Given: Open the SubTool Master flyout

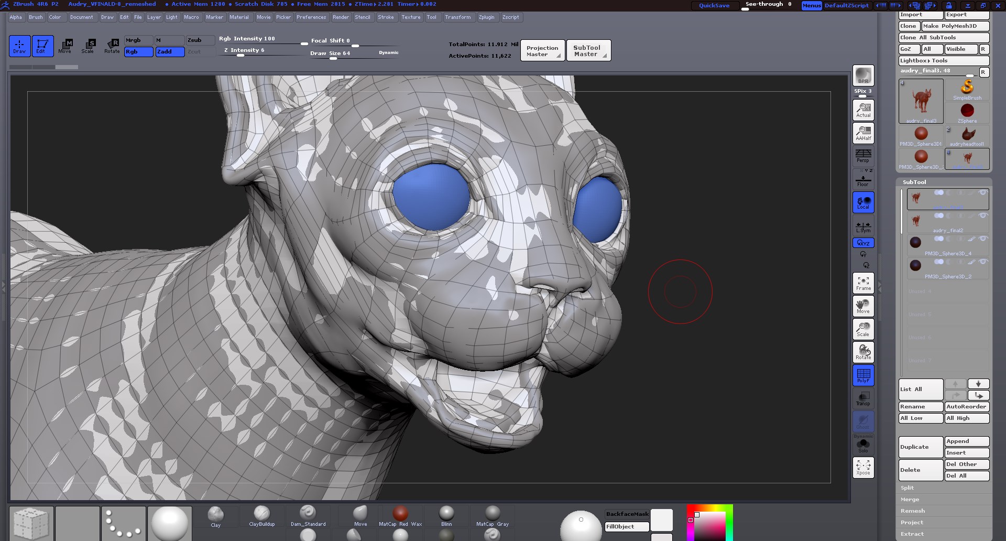Looking at the screenshot, I should (588, 50).
